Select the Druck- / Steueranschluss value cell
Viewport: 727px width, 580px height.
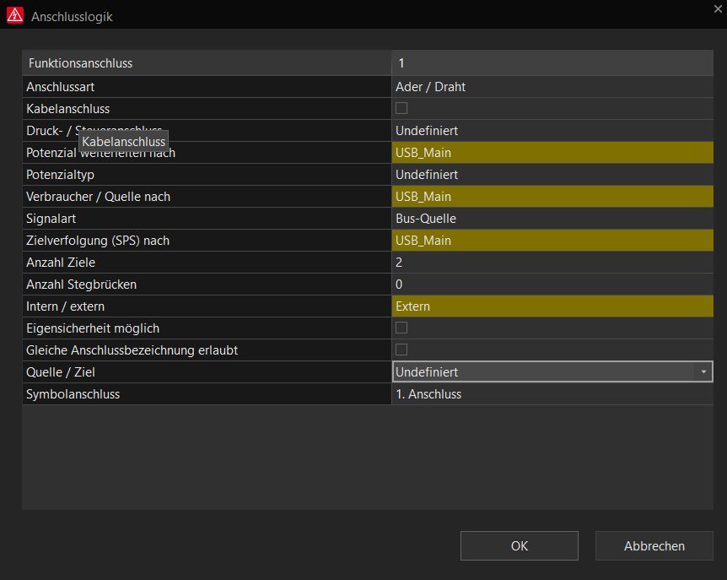[x=552, y=131]
